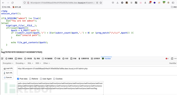Switch to the 控制台 console tab

tap(19, 59)
